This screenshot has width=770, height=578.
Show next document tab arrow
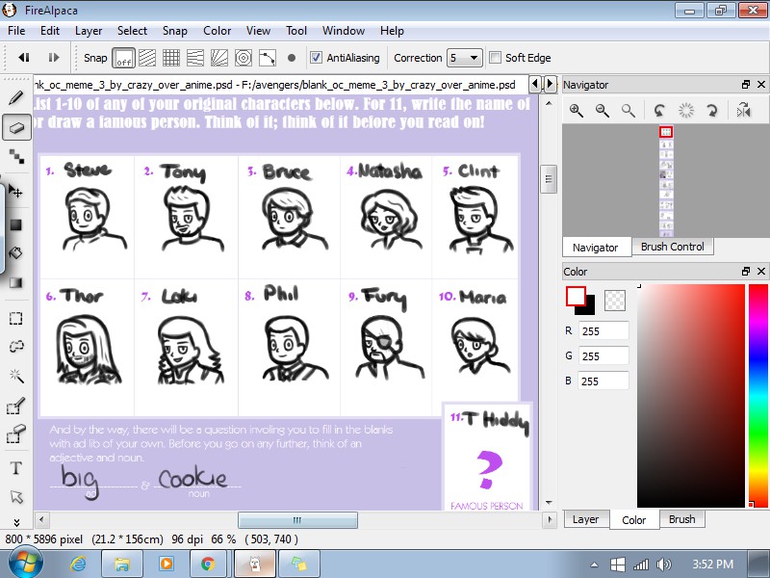550,84
